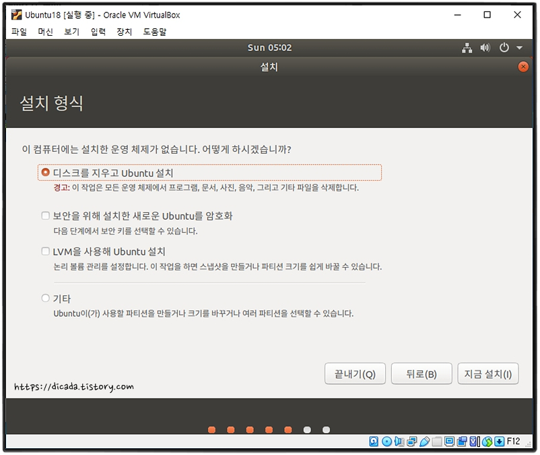Click the hard disk activity status icon

point(374,442)
